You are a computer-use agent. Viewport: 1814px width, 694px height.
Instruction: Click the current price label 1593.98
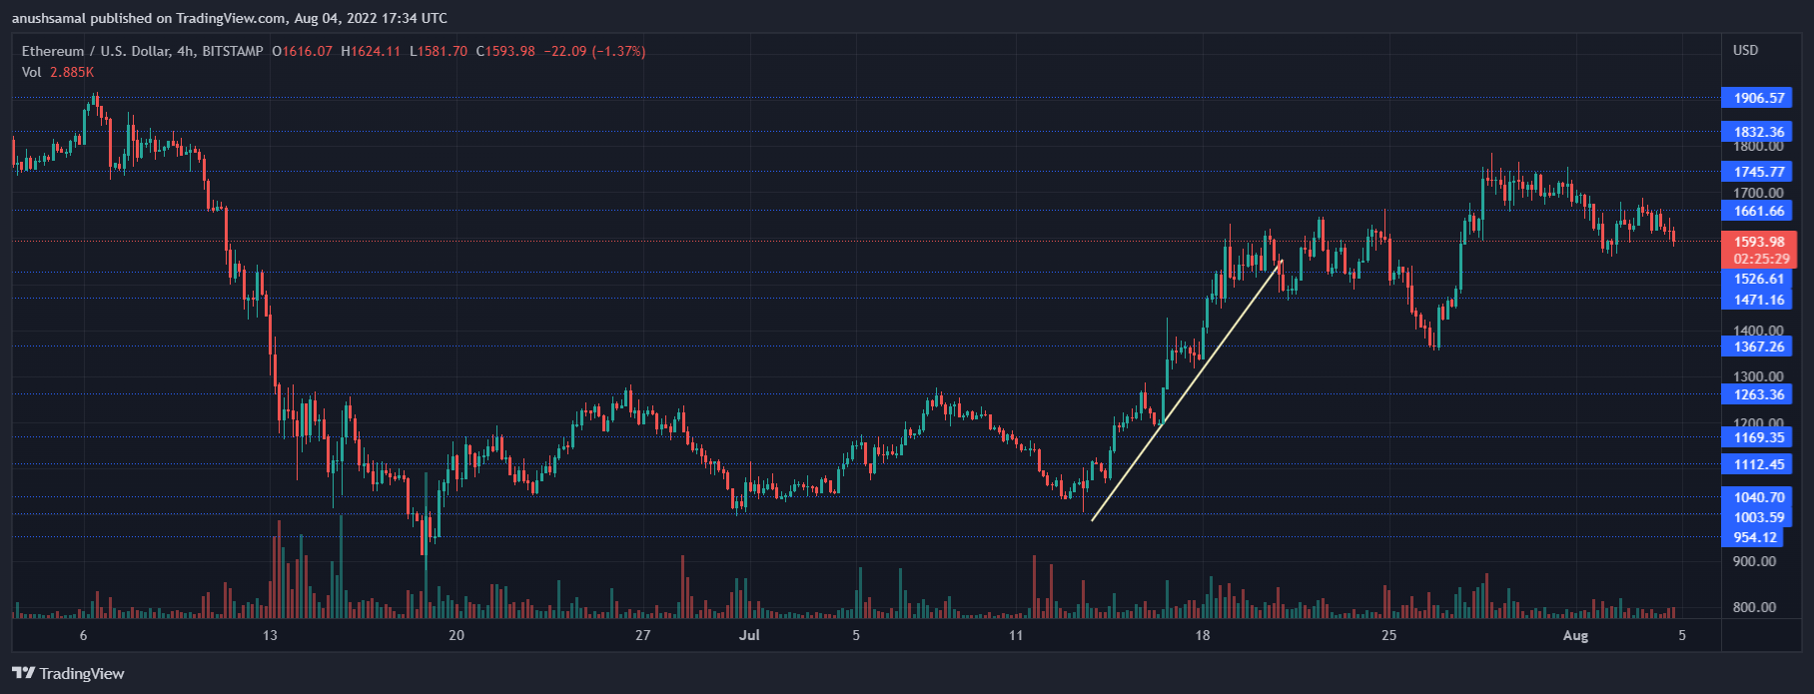(x=1759, y=242)
